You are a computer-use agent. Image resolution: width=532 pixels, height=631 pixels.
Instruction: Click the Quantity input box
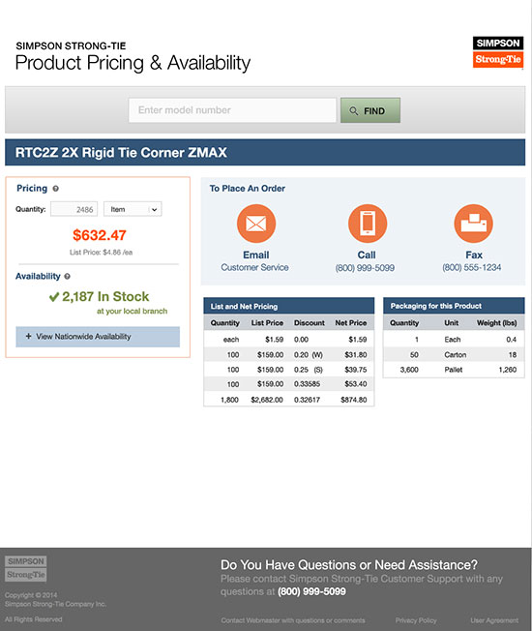click(x=74, y=209)
